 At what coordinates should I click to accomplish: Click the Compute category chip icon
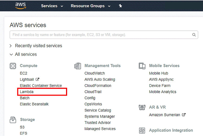13,66
